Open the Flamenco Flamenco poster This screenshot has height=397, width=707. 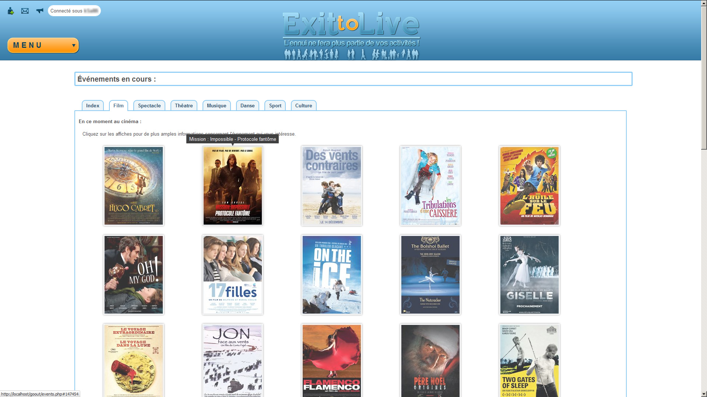[x=332, y=361]
